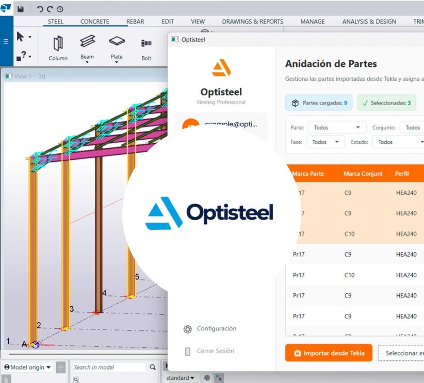424x383 pixels.
Task: Open the ANALYSIS & DESIGN tab
Action: click(369, 22)
